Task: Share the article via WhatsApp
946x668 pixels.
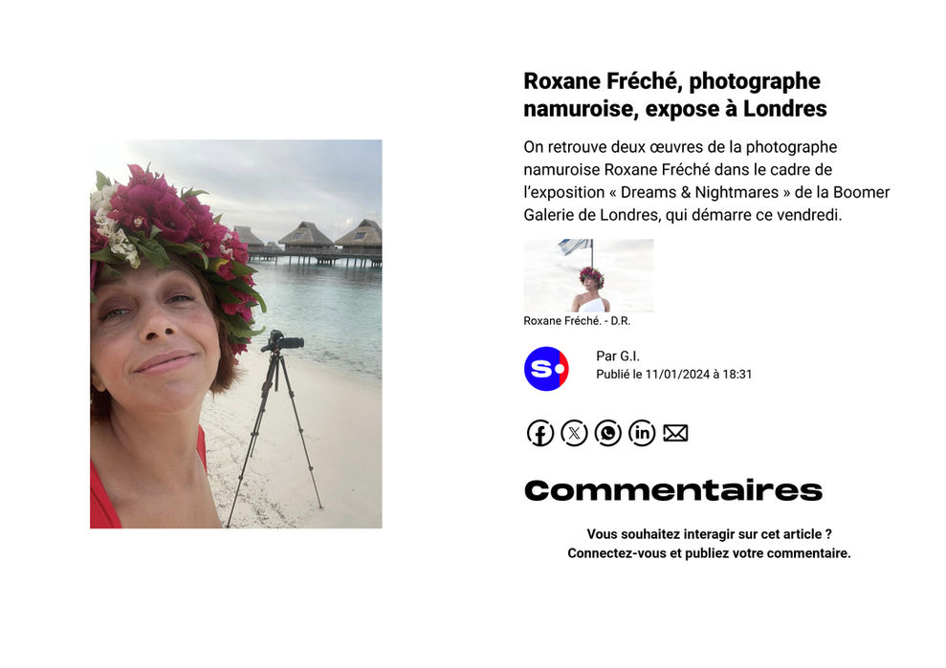Action: 607,433
